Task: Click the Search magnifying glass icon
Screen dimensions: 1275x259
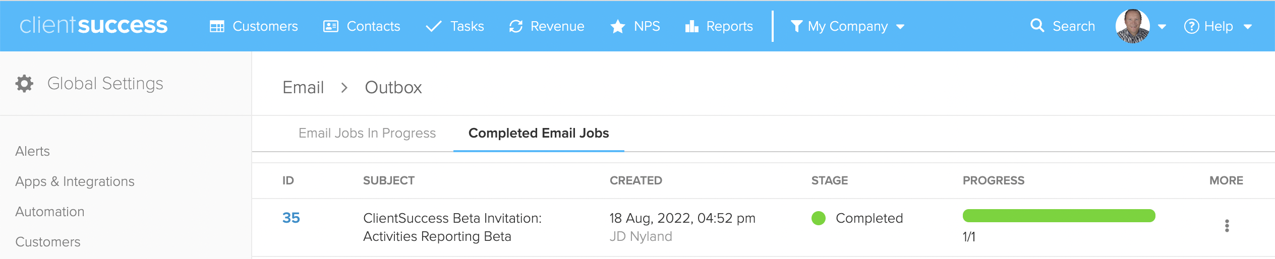Action: (x=1037, y=25)
